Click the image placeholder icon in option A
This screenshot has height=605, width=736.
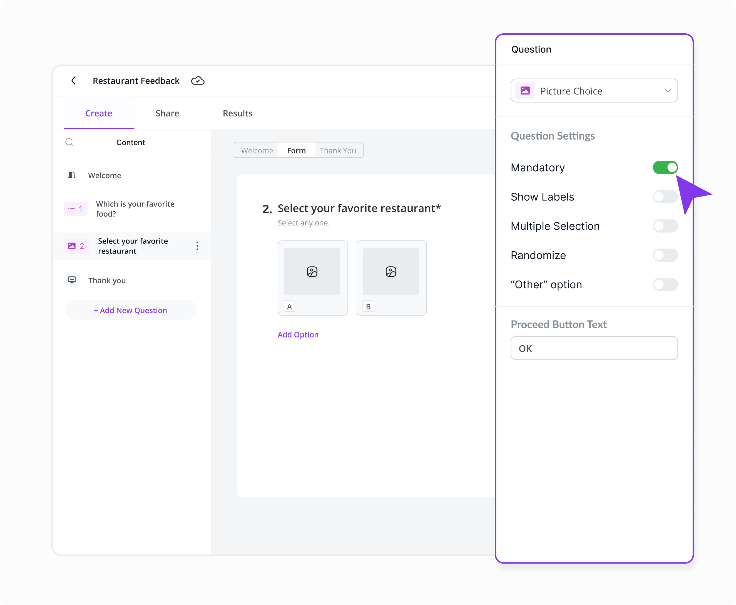[x=312, y=271]
